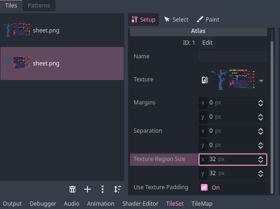Activate the Select tool
This screenshot has height=209, width=280.
[176, 19]
